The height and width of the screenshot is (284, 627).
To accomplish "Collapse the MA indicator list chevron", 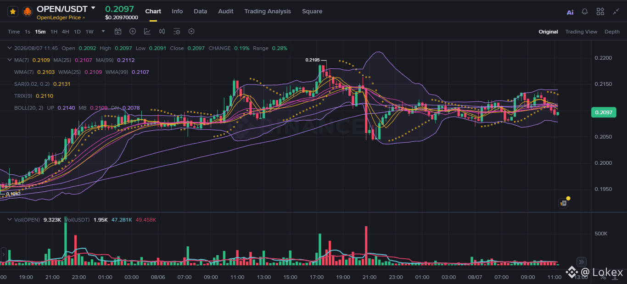I will coord(10,60).
